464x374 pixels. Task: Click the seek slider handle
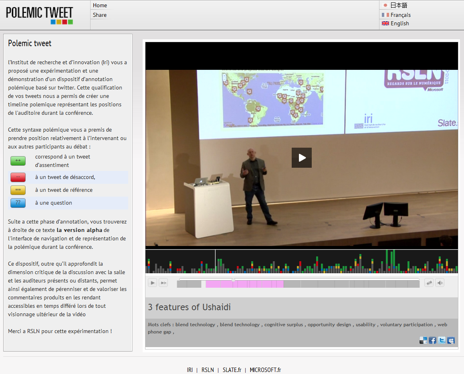(234, 279)
